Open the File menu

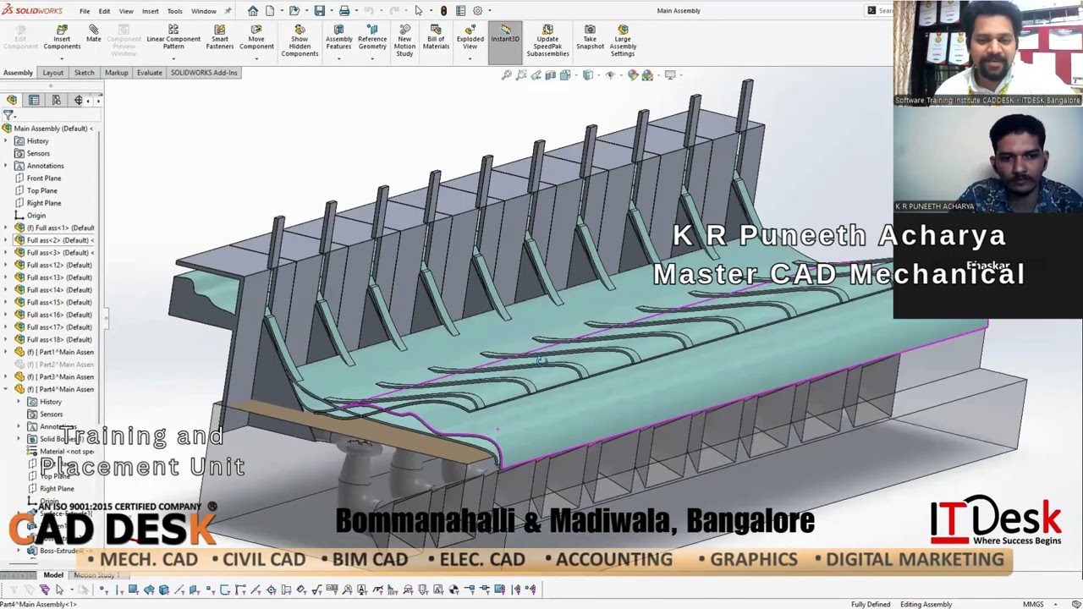(85, 11)
